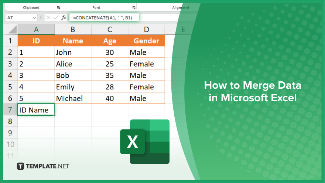This screenshot has width=325, height=183.
Task: Select column C header
Action: click(110, 29)
